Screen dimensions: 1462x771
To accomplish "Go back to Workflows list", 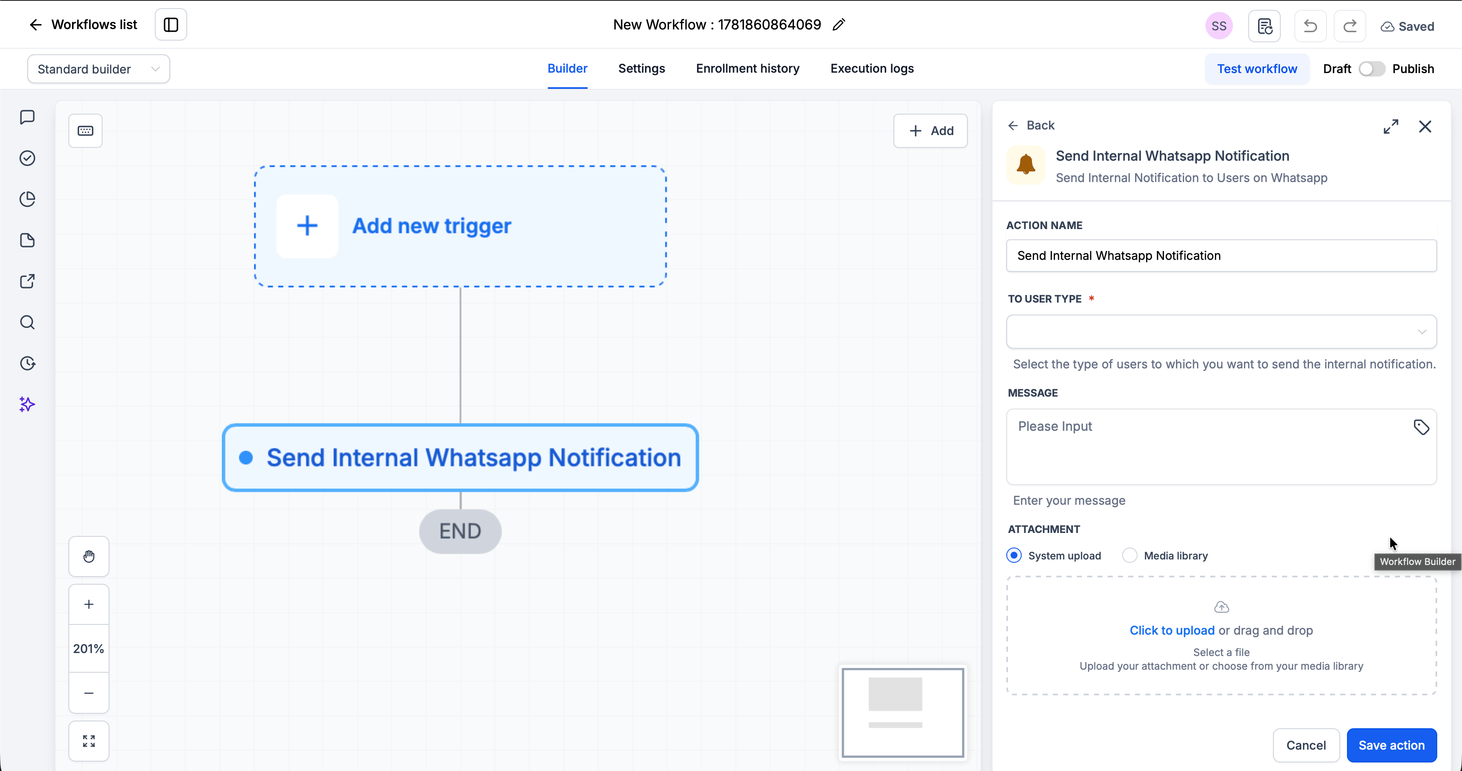I will (x=83, y=24).
